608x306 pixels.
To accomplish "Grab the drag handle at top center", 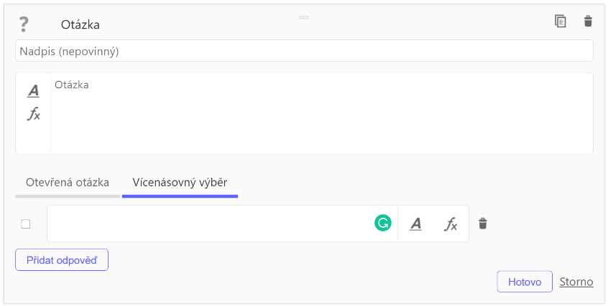I will tap(304, 17).
